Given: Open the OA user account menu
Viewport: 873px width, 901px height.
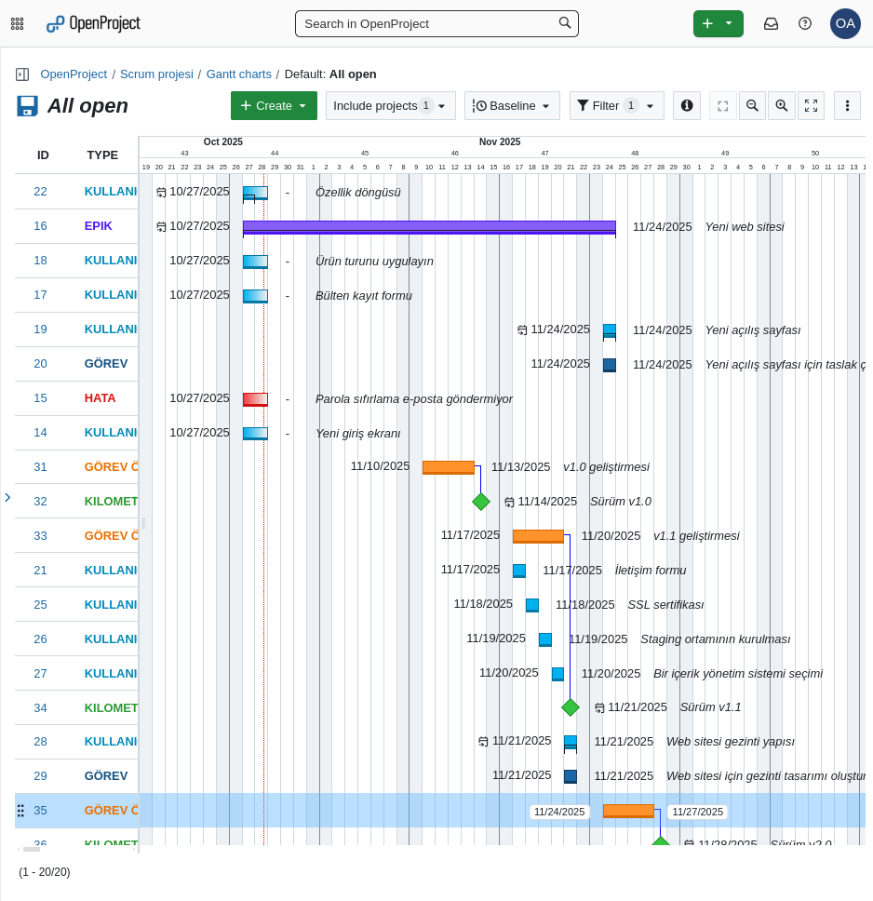Looking at the screenshot, I should [845, 23].
